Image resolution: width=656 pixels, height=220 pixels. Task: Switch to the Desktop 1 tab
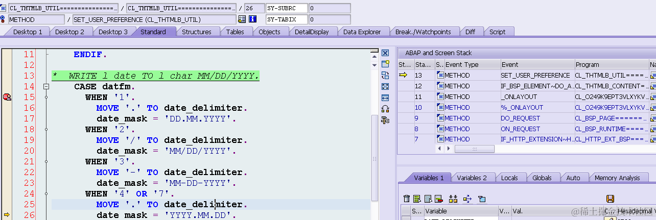pos(27,32)
